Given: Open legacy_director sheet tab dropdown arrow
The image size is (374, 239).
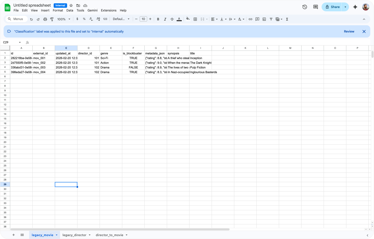Looking at the screenshot, I should [90, 235].
